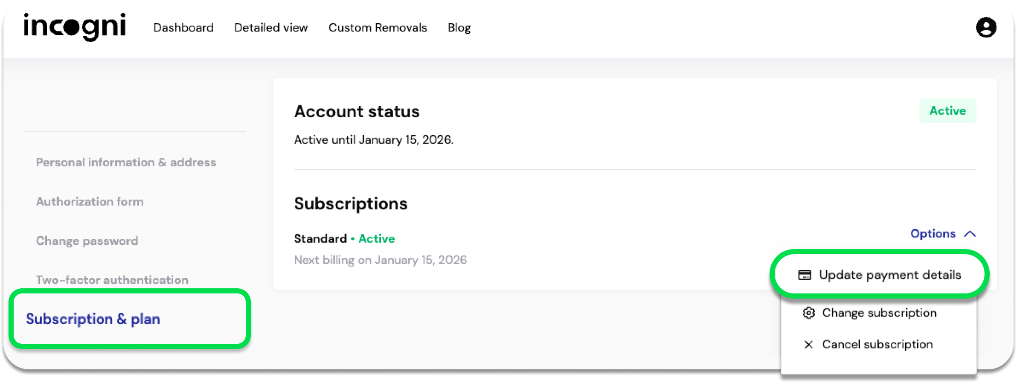Screen dimensions: 1017x383
Task: Select Change subscription from menu
Action: [x=879, y=313]
